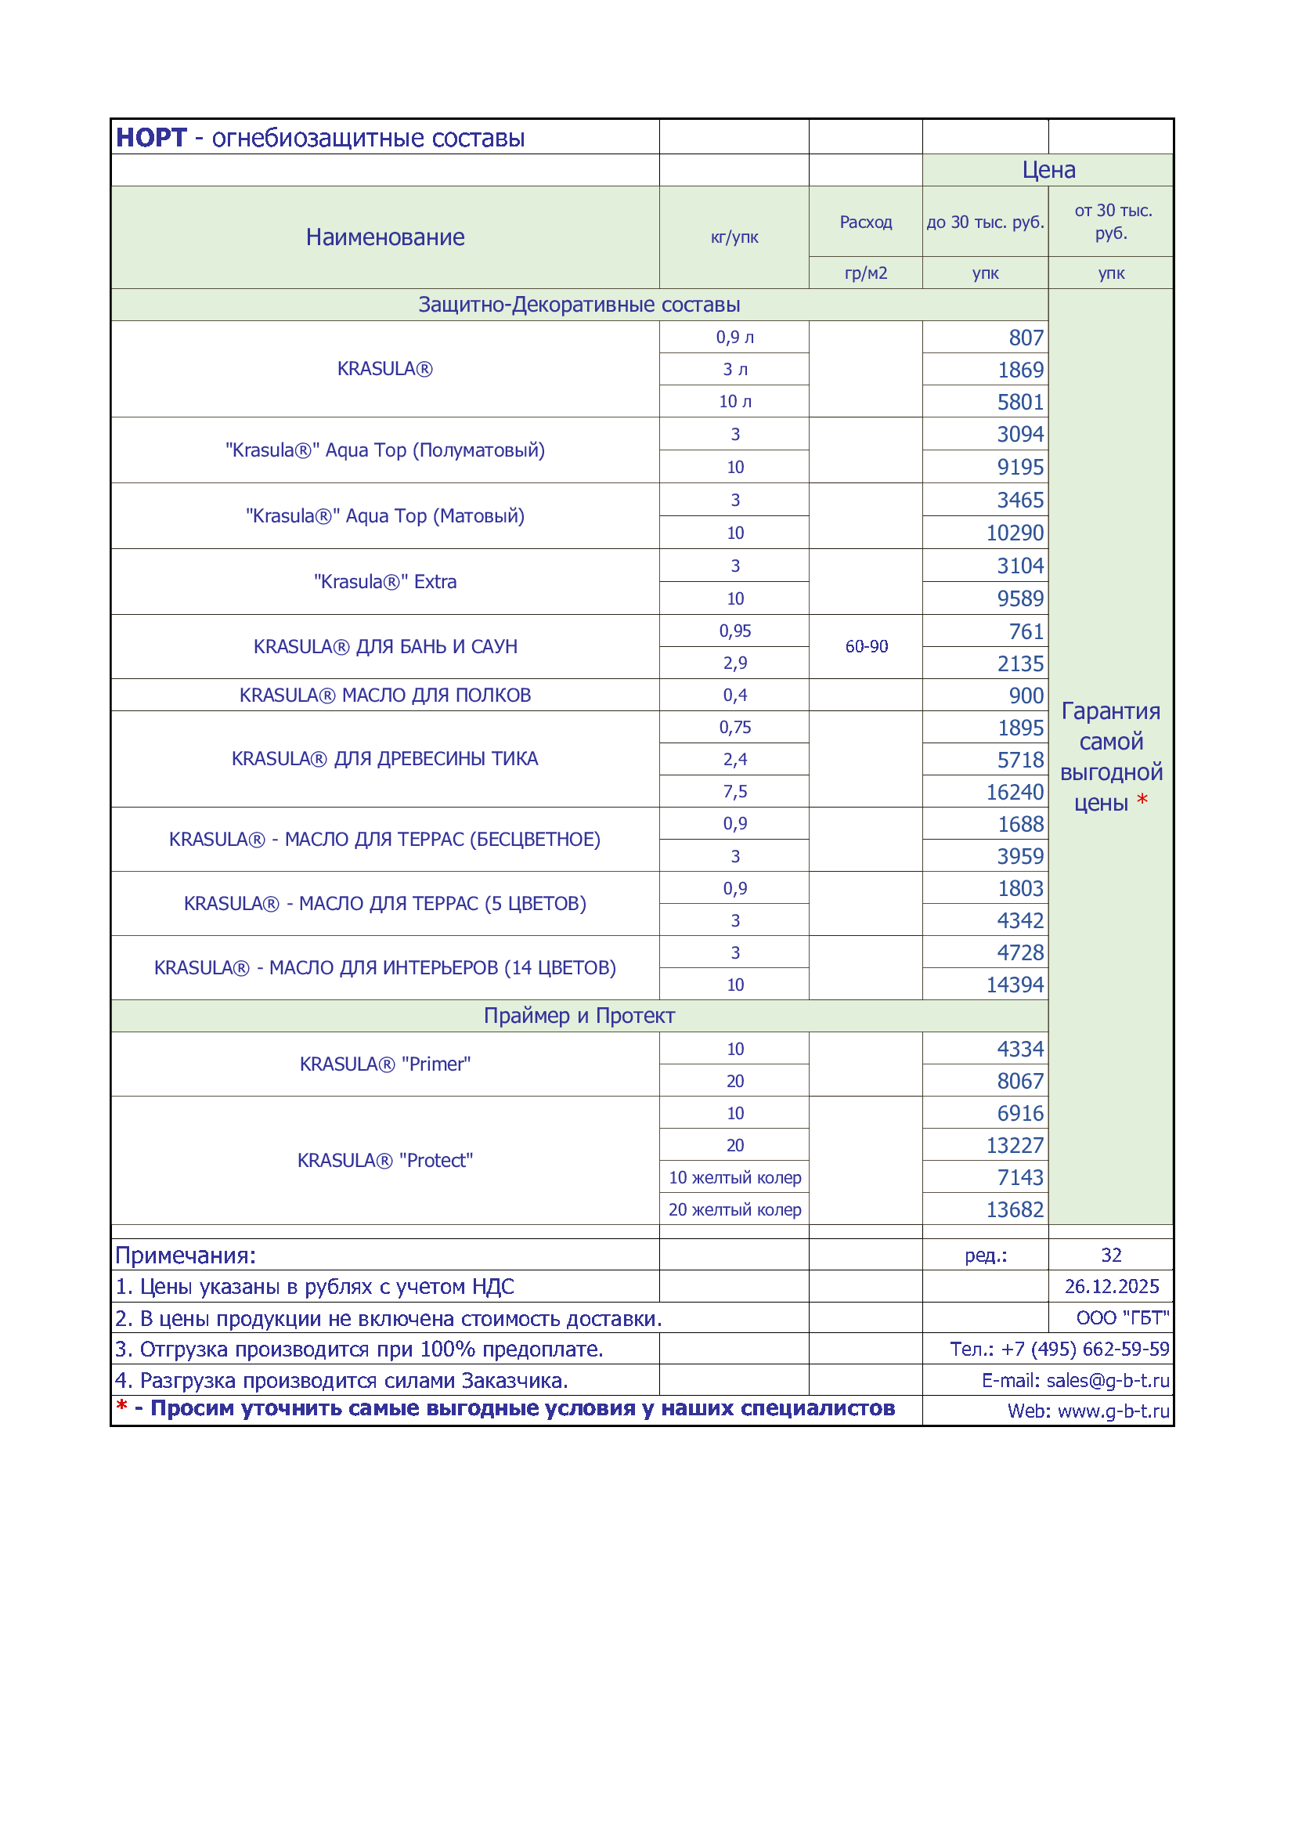Select 'Krasula Aqua Top (Матовый)' product name
This screenshot has width=1295, height=1832.
(385, 516)
